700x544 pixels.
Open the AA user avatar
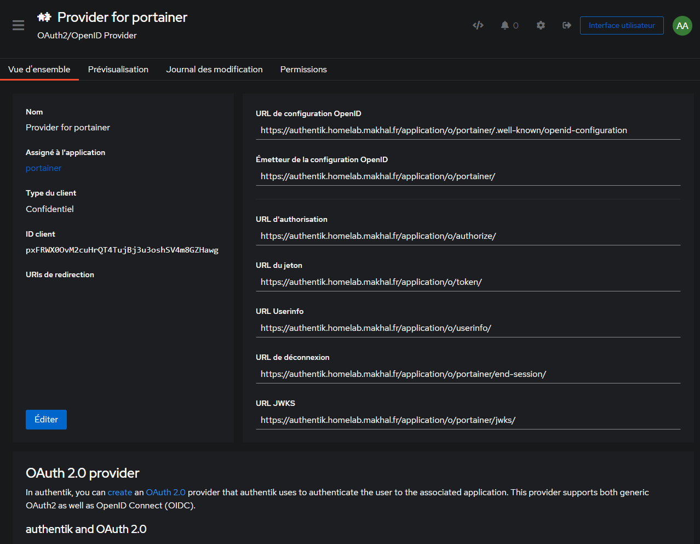682,26
